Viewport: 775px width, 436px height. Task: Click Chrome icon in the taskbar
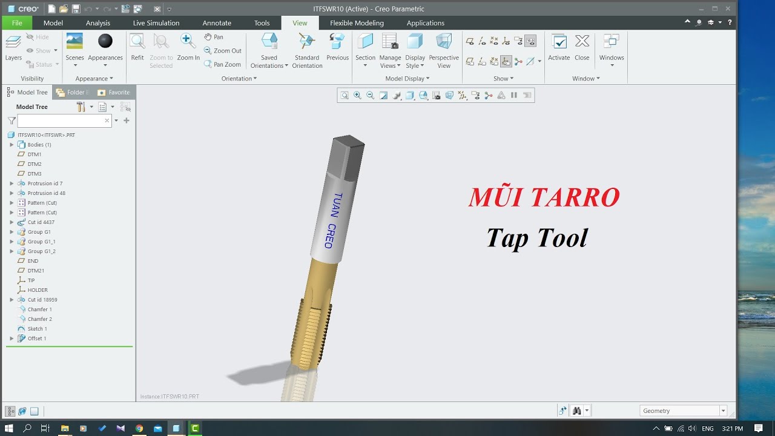point(139,428)
